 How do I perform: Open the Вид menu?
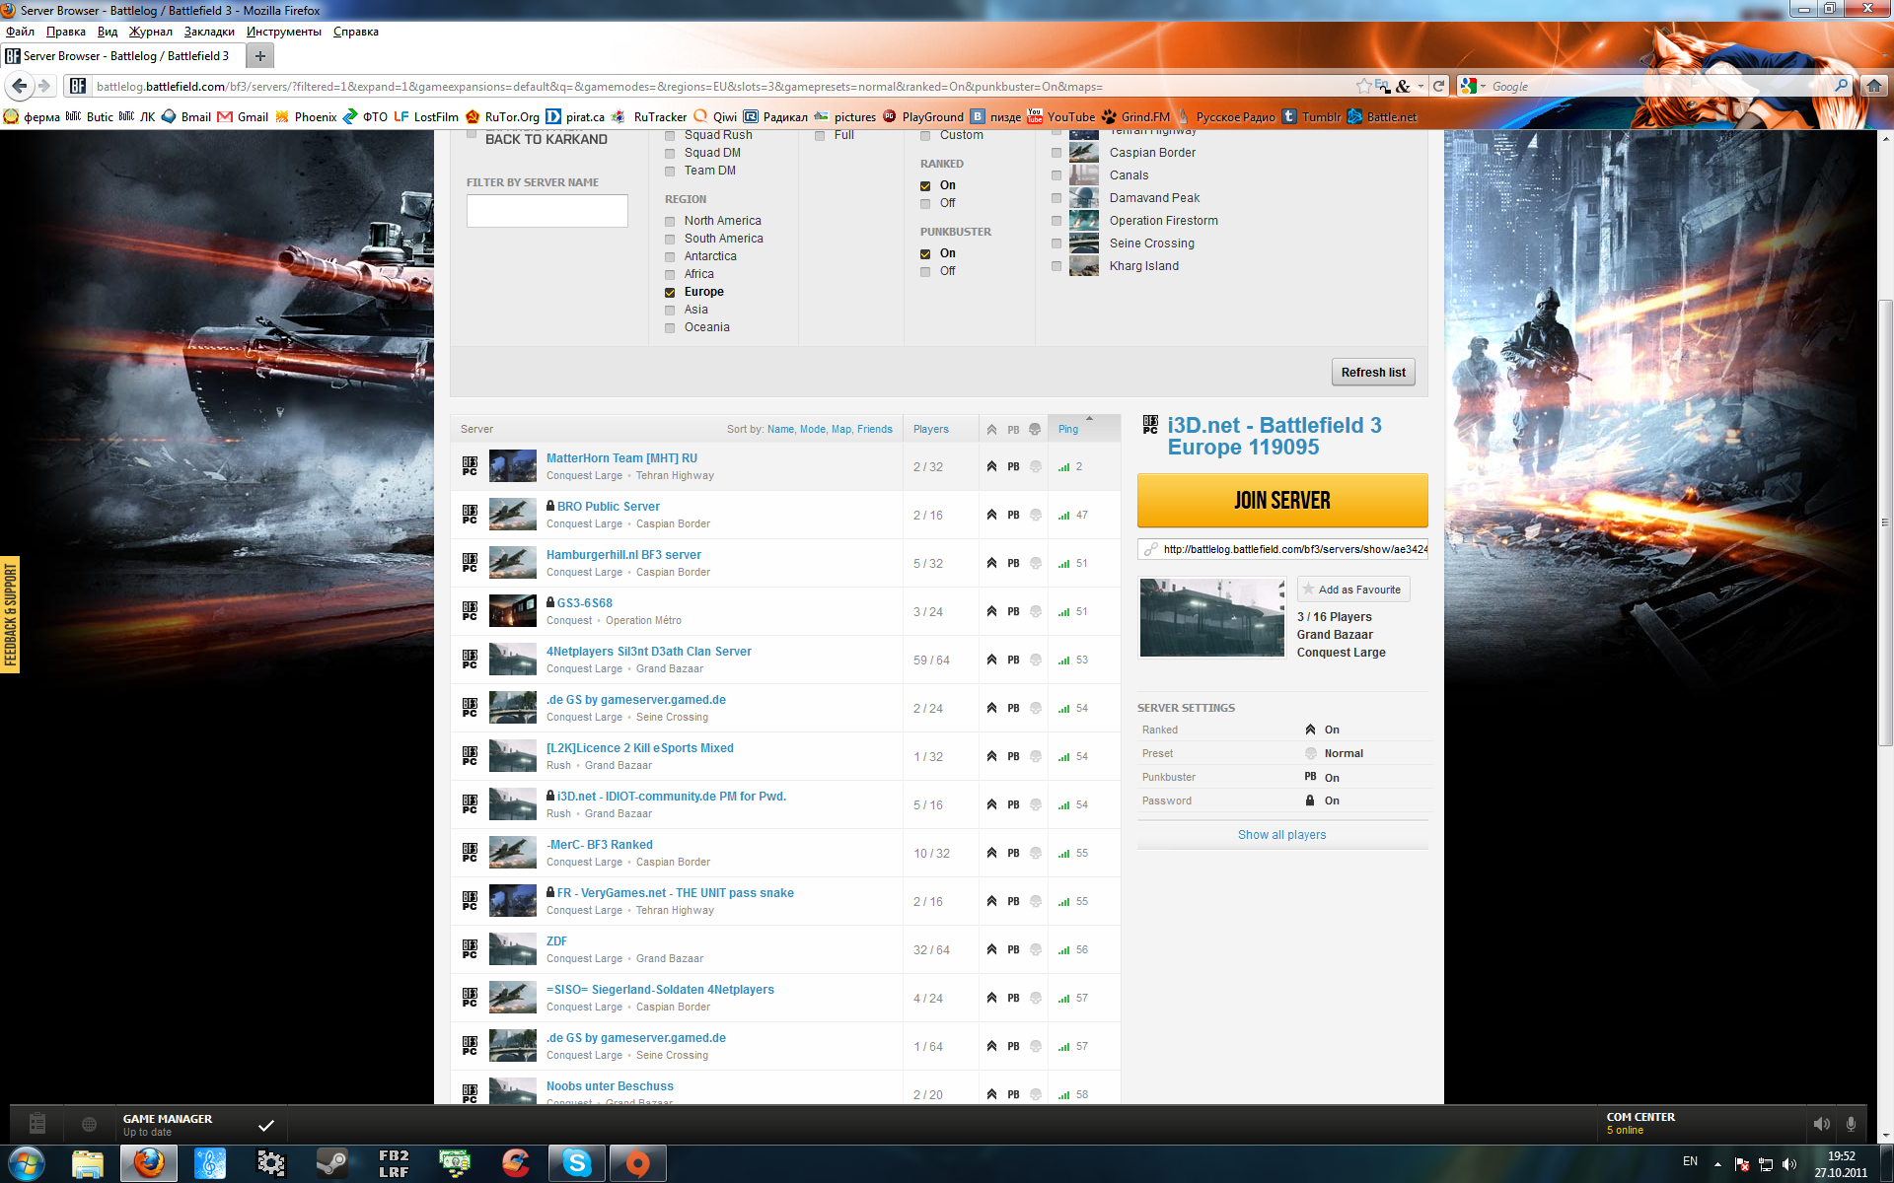[x=108, y=32]
